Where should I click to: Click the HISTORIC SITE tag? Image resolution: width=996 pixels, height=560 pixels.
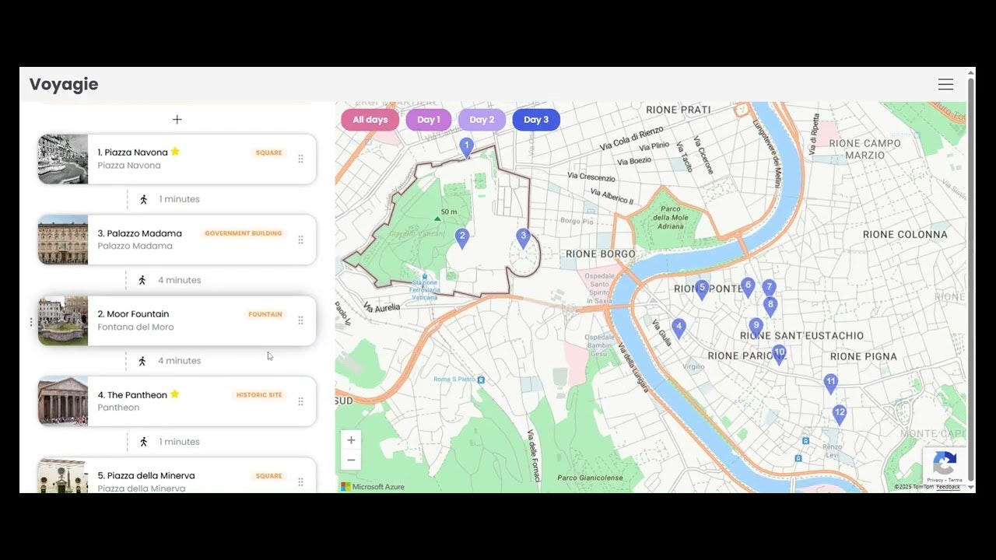point(259,395)
